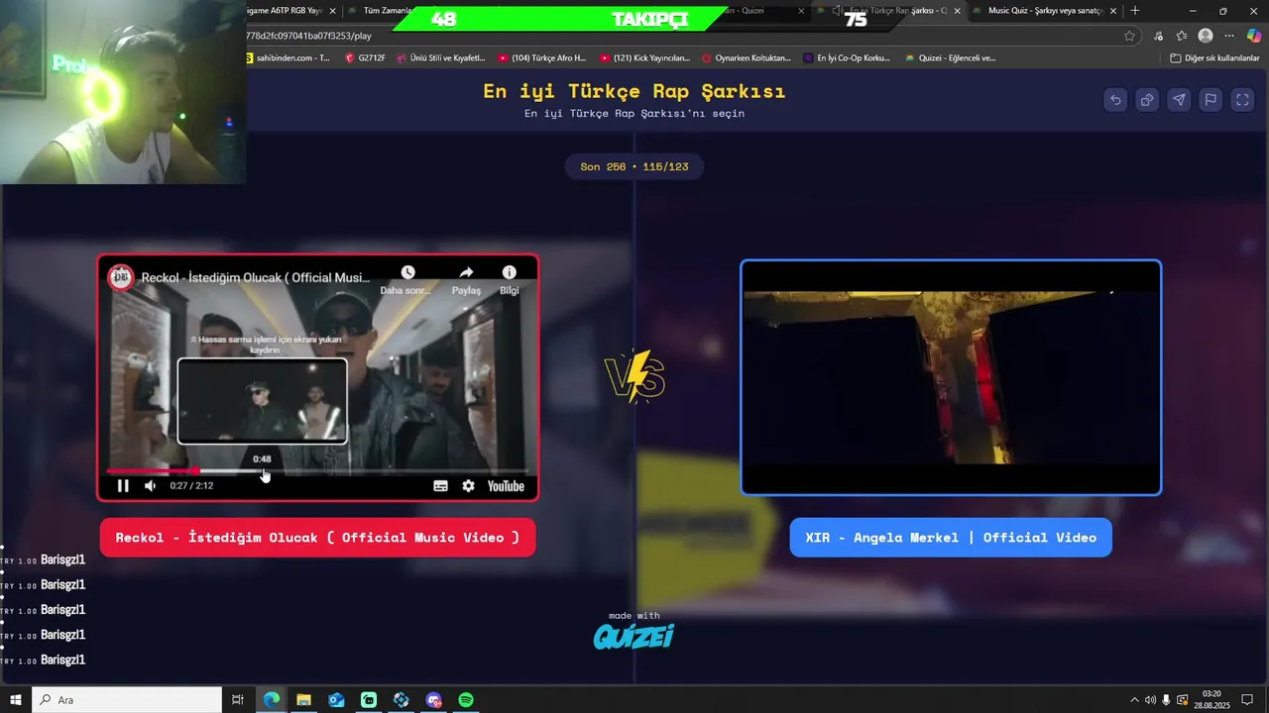The height and width of the screenshot is (713, 1269).
Task: Click the Paylaş share icon
Action: point(466,272)
